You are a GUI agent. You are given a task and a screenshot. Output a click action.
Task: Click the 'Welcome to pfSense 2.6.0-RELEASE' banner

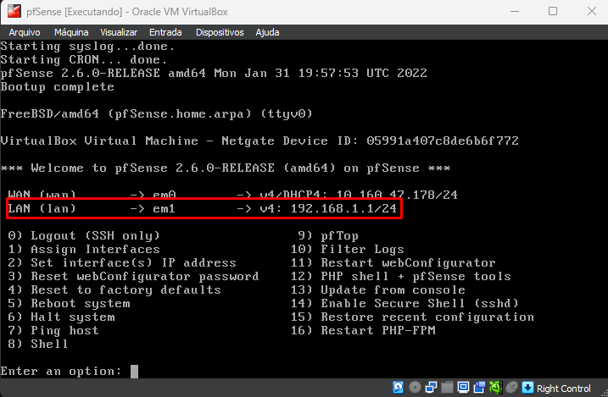pyautogui.click(x=225, y=168)
